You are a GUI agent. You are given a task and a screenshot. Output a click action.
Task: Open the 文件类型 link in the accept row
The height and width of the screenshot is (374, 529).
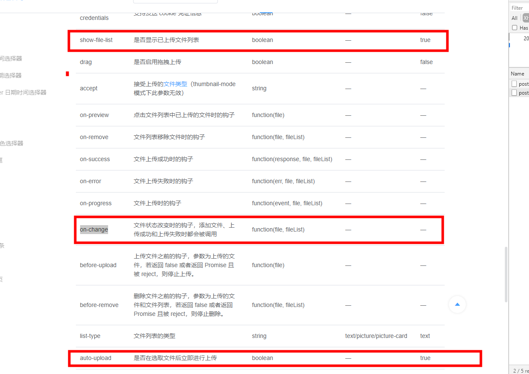(175, 84)
